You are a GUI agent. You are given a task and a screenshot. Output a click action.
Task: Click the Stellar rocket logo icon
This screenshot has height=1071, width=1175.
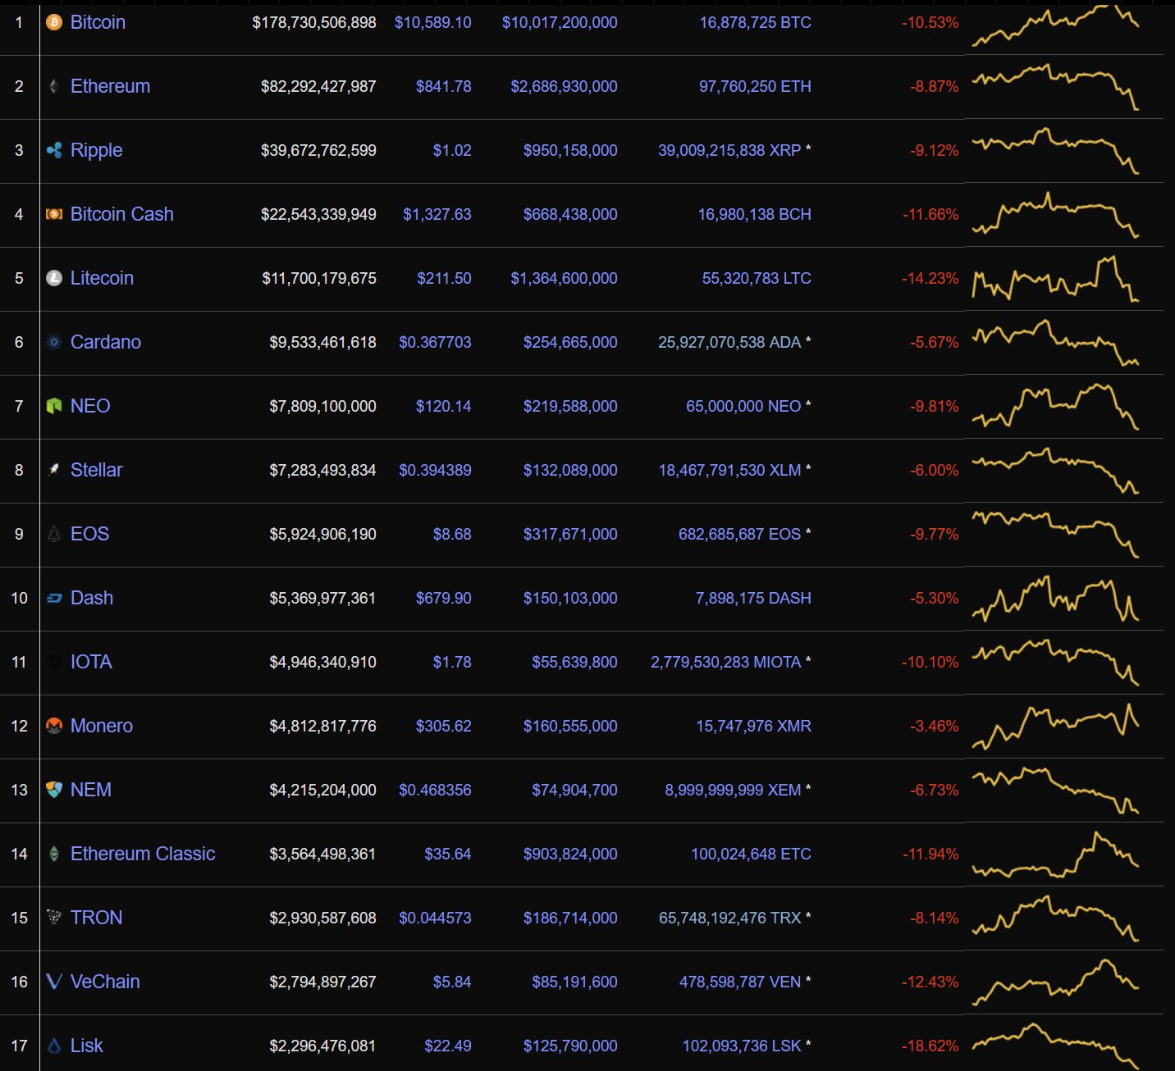tap(54, 470)
